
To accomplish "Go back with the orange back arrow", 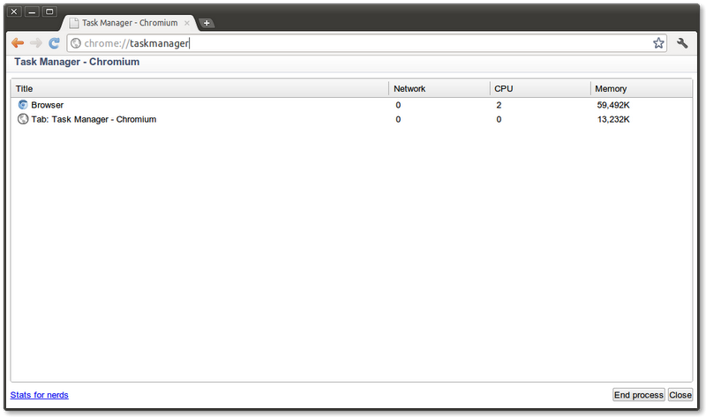I will [x=18, y=43].
